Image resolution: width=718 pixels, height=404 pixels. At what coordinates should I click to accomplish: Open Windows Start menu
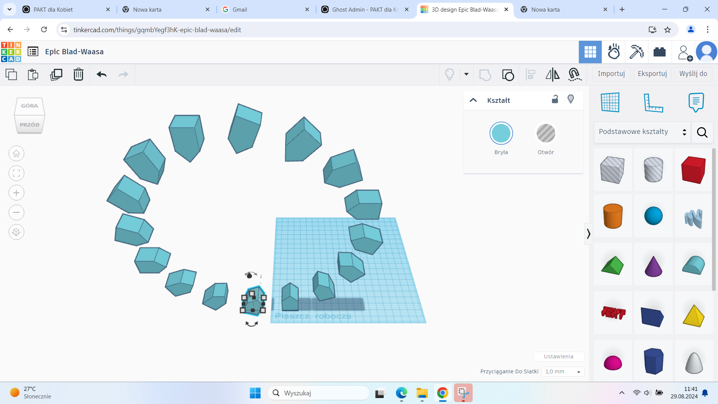(x=255, y=393)
